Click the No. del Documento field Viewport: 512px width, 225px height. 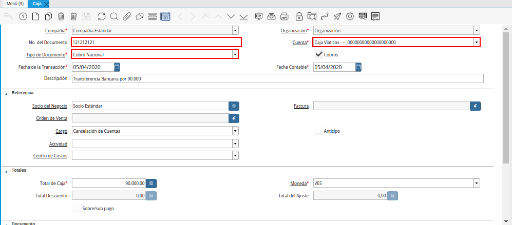point(156,42)
